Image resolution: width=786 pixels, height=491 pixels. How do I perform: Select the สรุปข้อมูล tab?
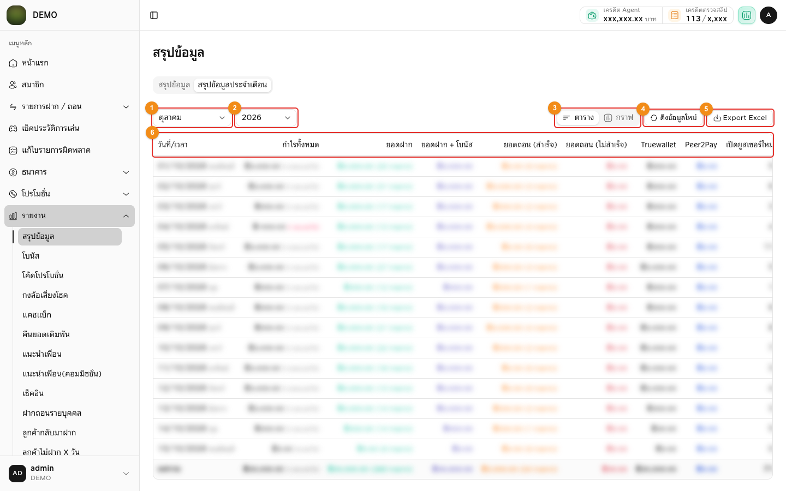pos(174,85)
